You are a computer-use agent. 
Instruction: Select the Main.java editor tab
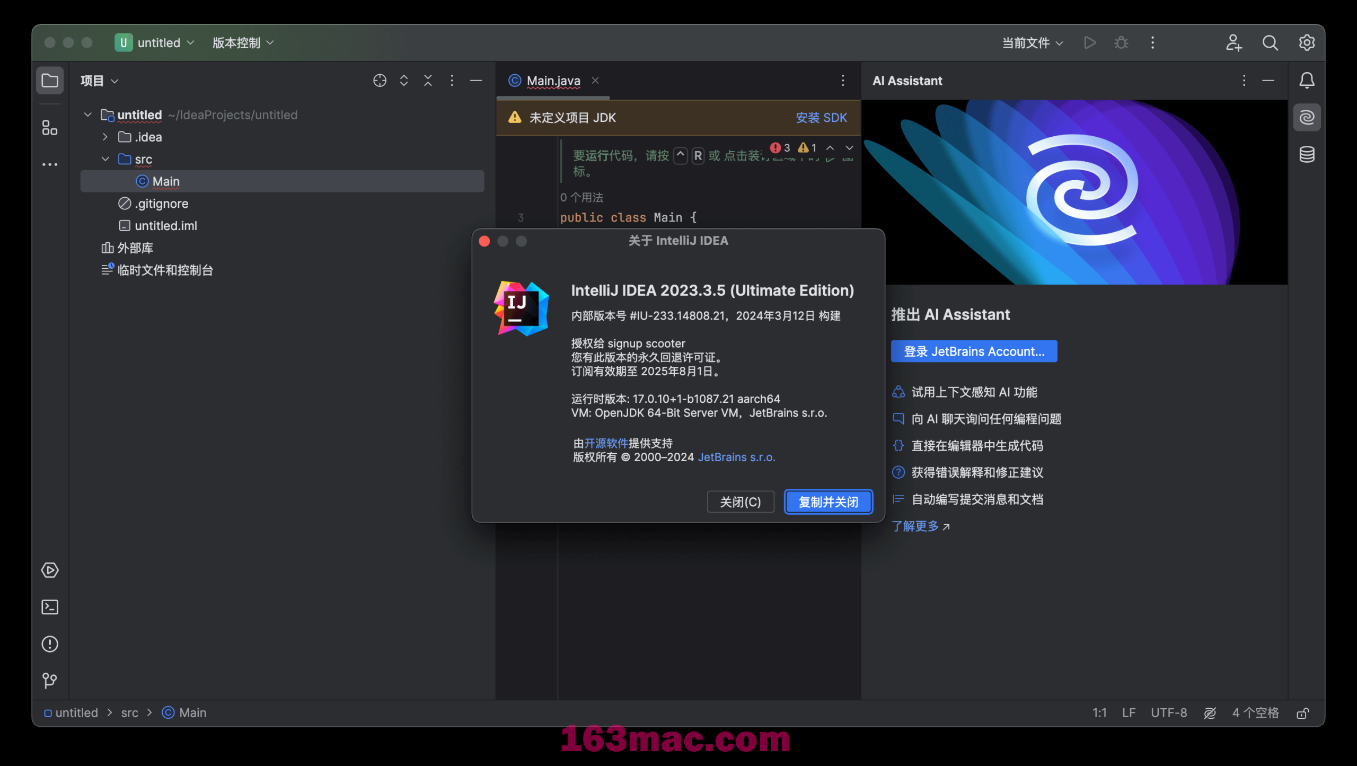[553, 81]
